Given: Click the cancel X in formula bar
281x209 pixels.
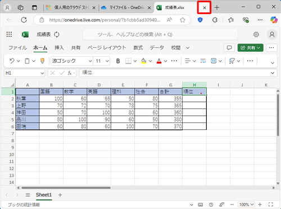Looking at the screenshot, I should 53,73.
